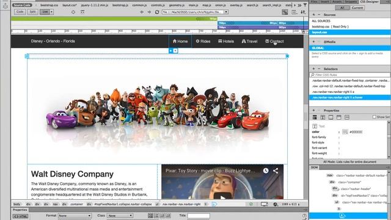Click the related files filter icon
The width and height of the screenshot is (391, 220).
[x=305, y=5]
